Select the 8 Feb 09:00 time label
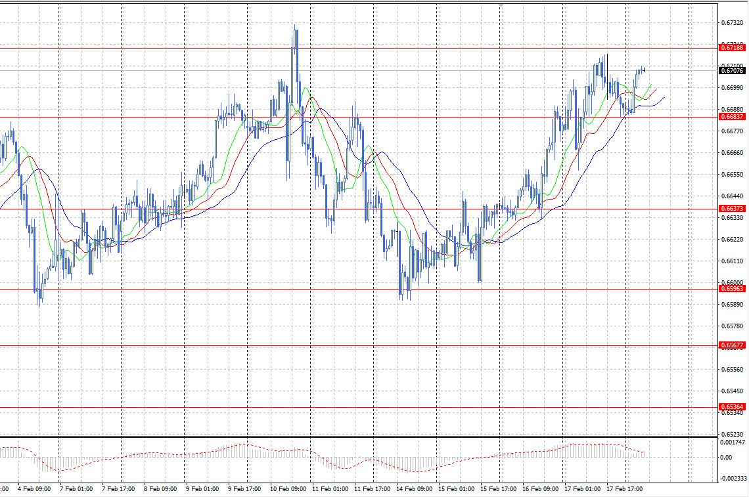The image size is (749, 497). click(160, 489)
